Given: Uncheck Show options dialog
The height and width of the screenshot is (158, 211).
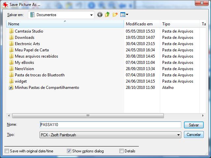Looking at the screenshot, I should [69, 151].
